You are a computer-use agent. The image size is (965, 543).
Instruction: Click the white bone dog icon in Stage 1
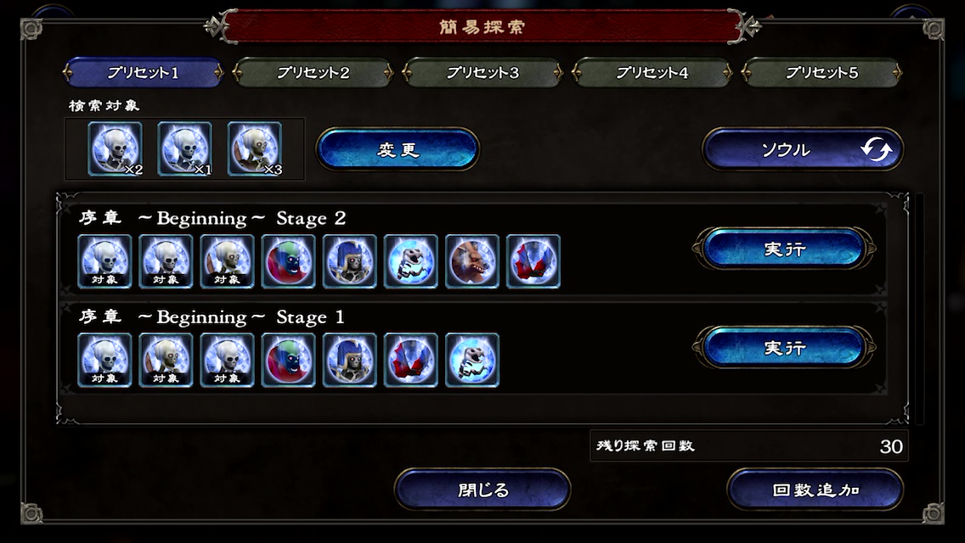(x=472, y=361)
